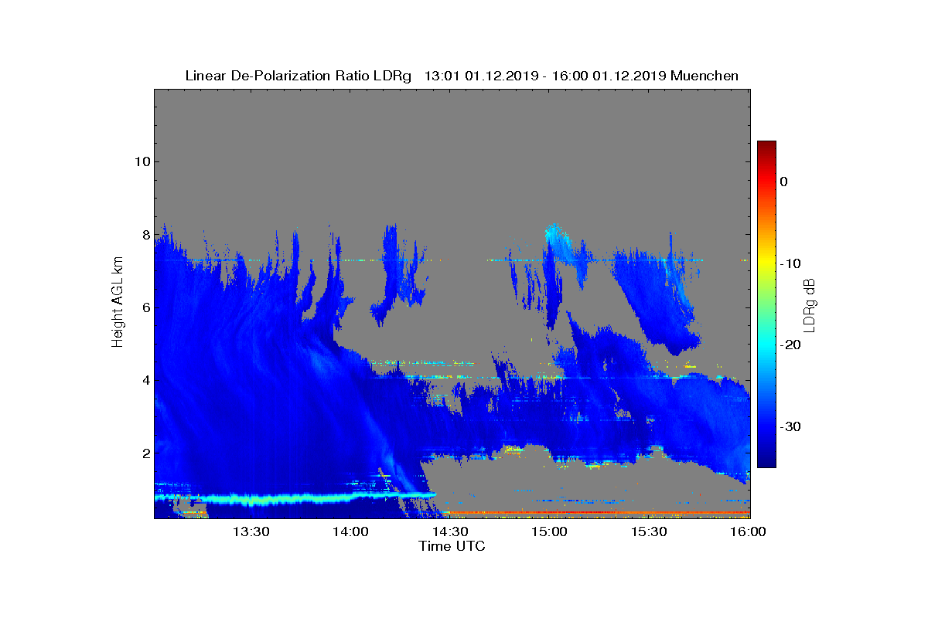Click the 16:00 time tick label
The width and height of the screenshot is (928, 618).
(x=748, y=531)
